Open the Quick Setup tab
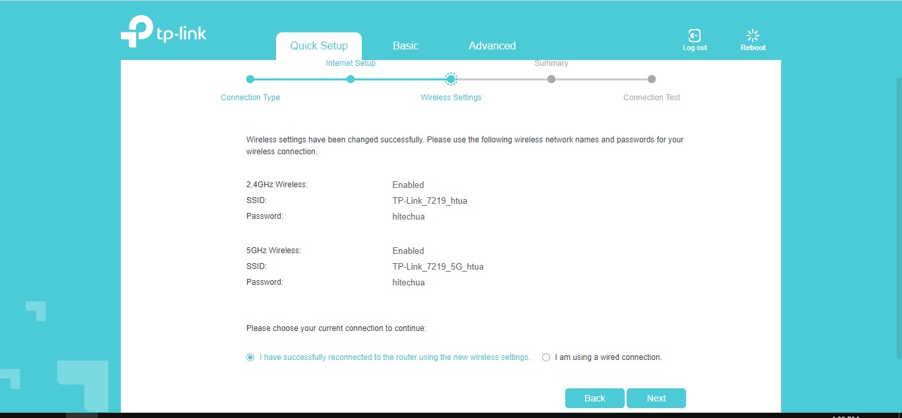The image size is (902, 418). tap(319, 46)
